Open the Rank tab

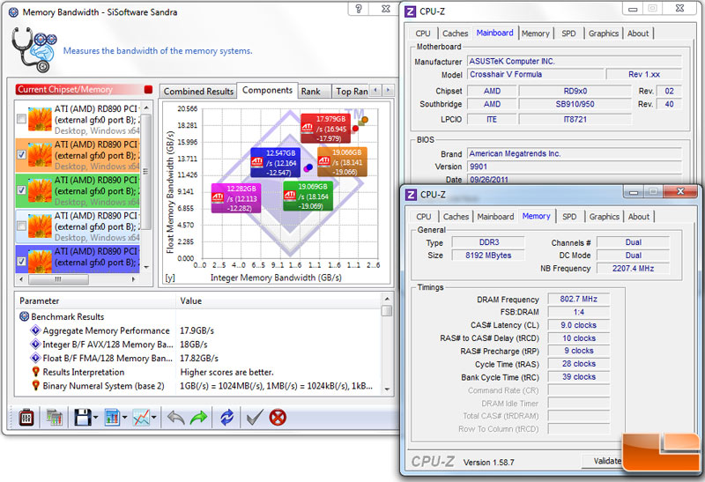[x=311, y=92]
